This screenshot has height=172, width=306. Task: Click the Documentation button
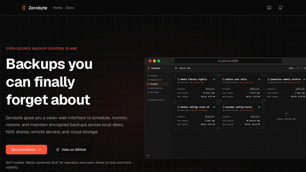pyautogui.click(x=26, y=149)
